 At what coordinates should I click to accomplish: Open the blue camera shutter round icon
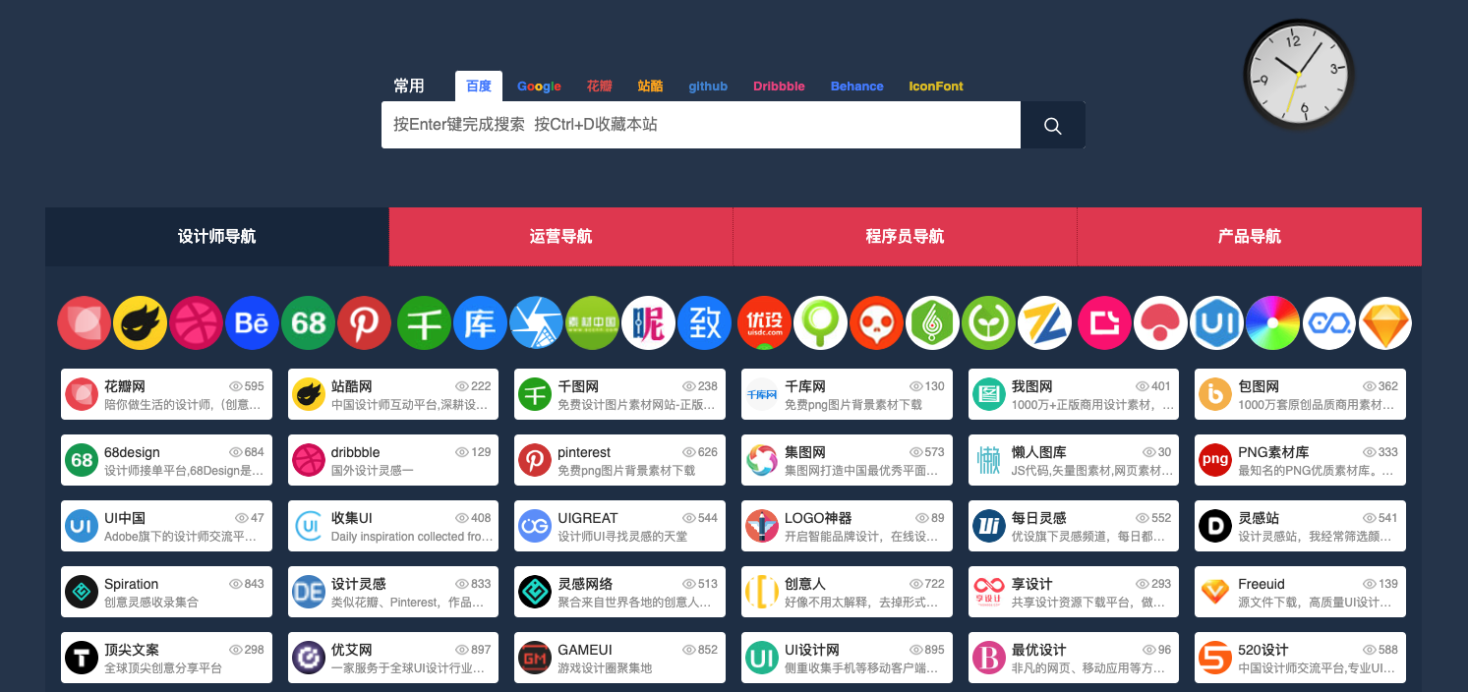pos(536,323)
